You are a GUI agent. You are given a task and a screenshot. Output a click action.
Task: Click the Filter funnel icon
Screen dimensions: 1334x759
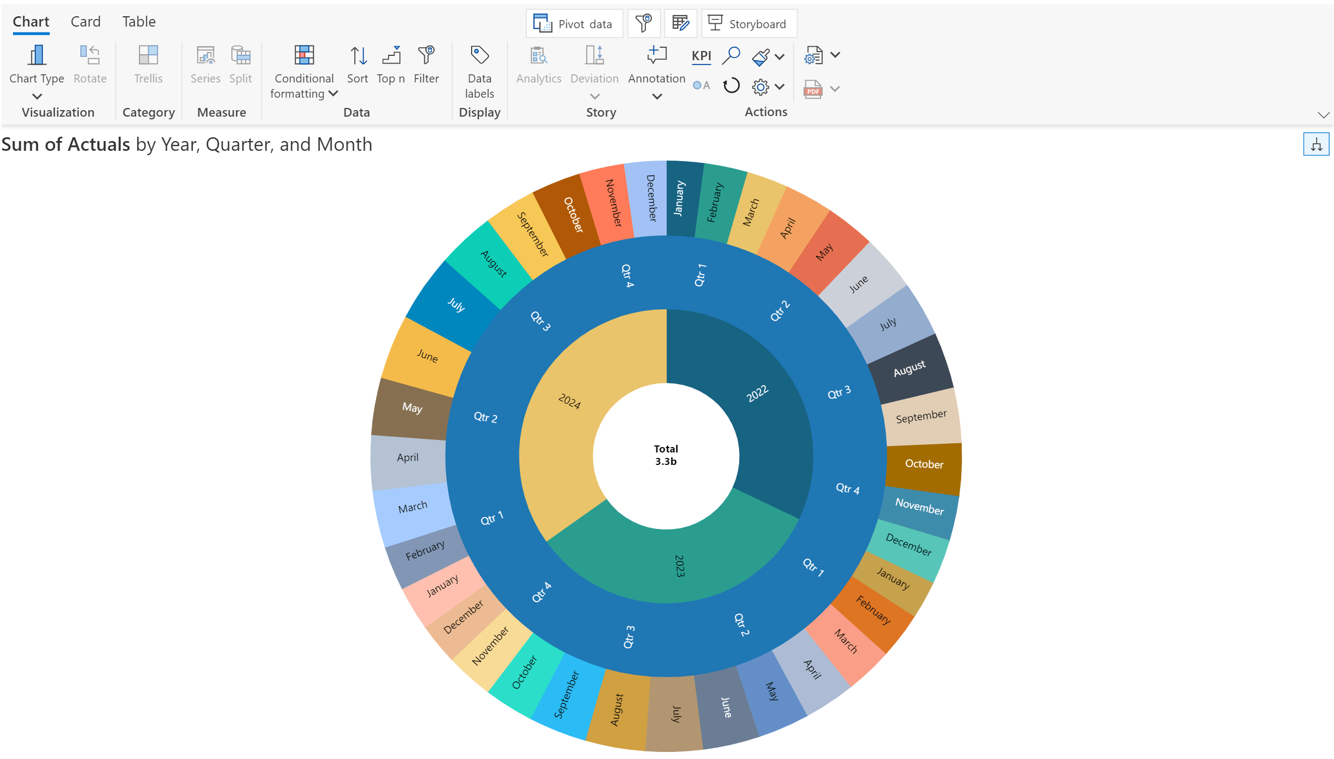pyautogui.click(x=427, y=55)
